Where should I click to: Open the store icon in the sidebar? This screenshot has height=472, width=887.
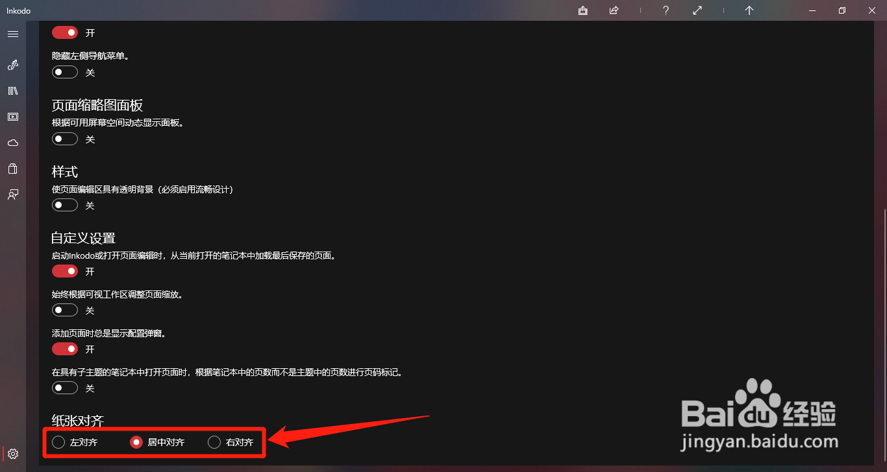point(12,169)
